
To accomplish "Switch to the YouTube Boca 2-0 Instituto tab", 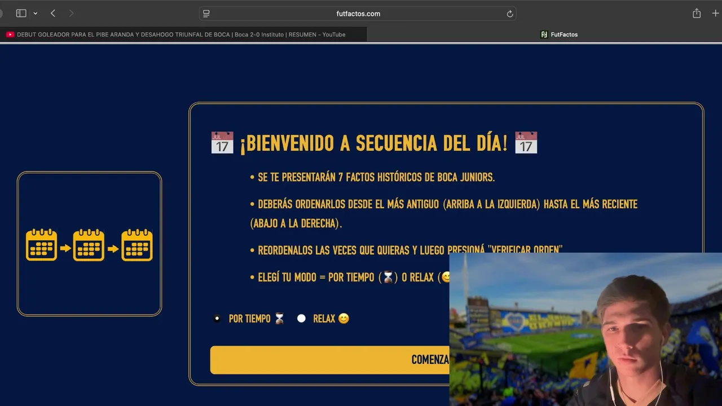I will [x=183, y=34].
